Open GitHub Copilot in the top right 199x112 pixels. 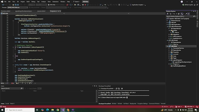188,5
